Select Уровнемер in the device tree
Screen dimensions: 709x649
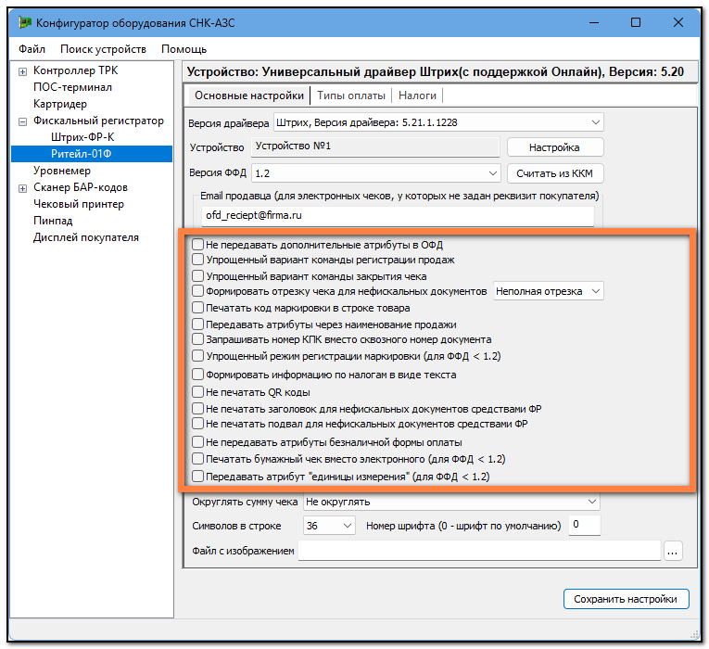[62, 171]
